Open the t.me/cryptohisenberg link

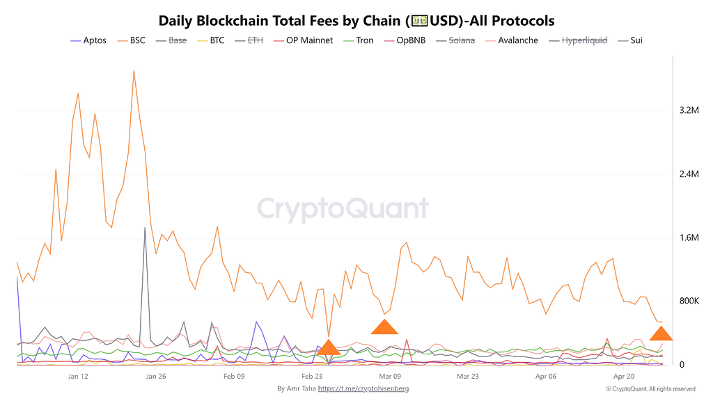pyautogui.click(x=363, y=388)
